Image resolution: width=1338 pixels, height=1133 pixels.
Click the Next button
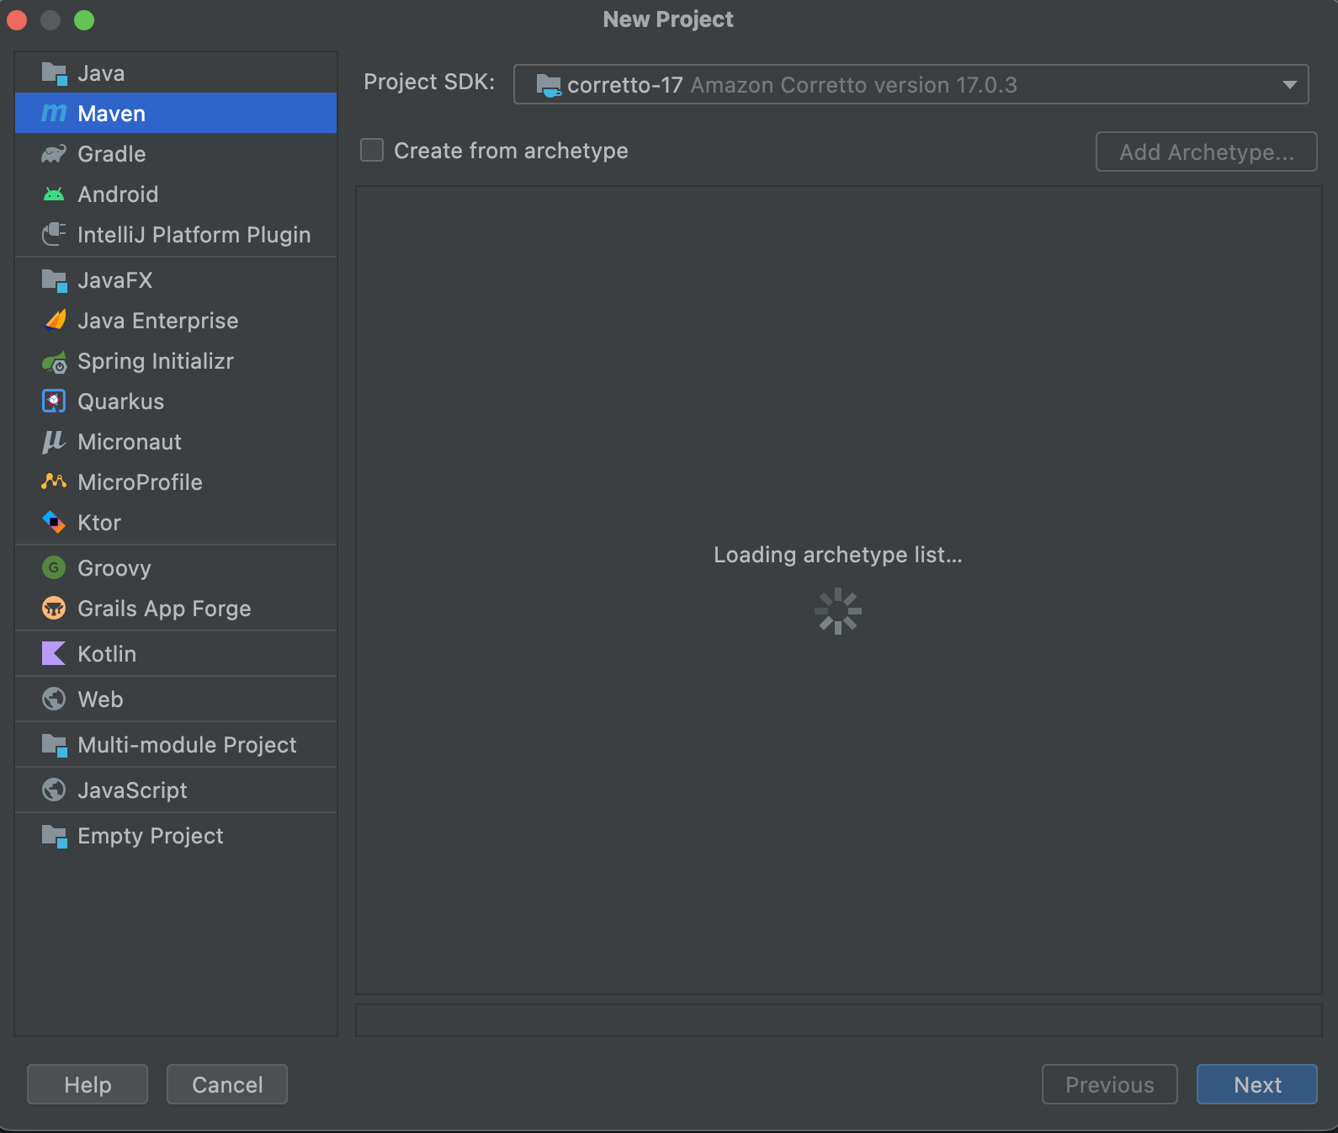[1257, 1084]
